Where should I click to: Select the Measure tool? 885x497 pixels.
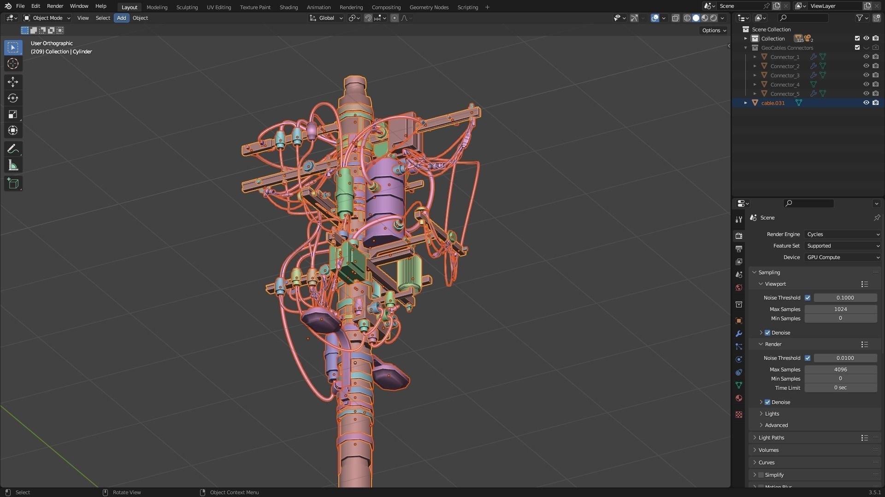(x=13, y=166)
